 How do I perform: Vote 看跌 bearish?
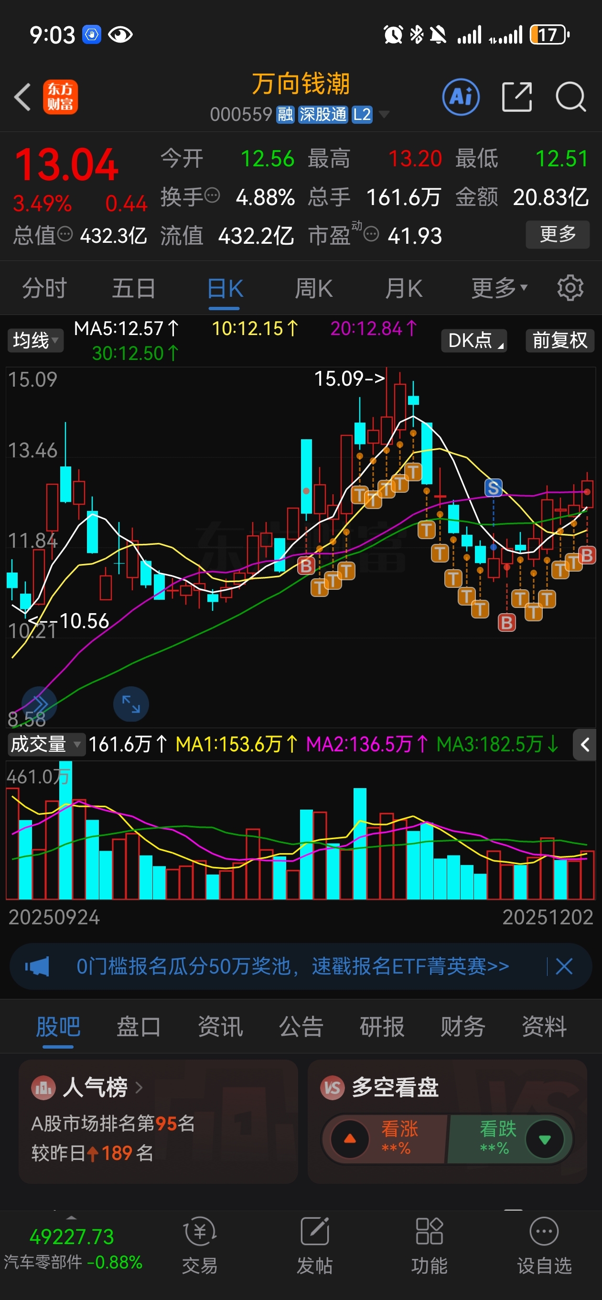coord(510,1139)
